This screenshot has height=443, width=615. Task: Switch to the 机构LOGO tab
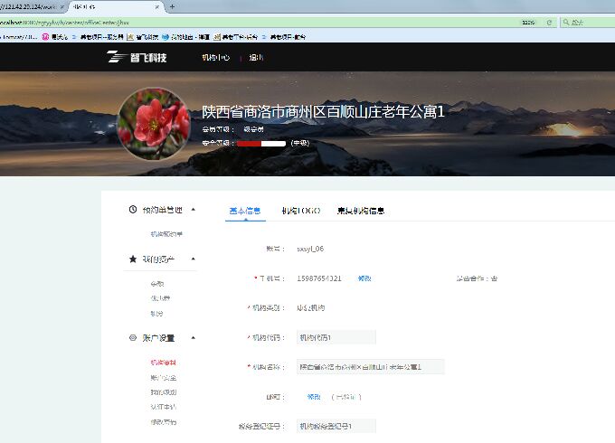(300, 211)
